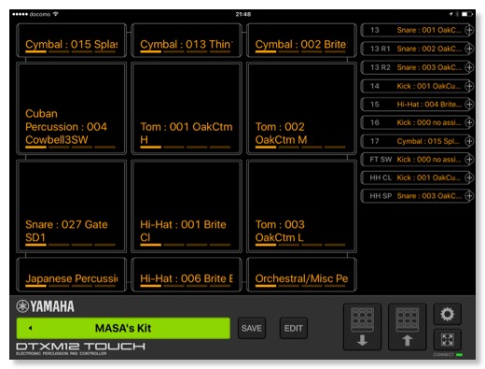Tap the Yamaha logo
485x369 pixels.
45,306
